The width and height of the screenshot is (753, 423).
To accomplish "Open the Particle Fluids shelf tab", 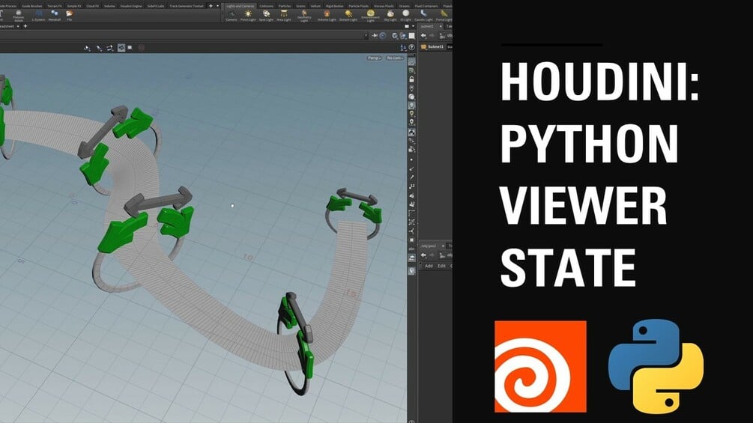I will tap(359, 6).
